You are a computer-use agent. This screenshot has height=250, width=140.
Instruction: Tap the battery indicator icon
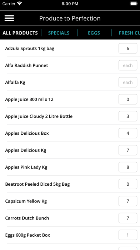click(134, 4)
